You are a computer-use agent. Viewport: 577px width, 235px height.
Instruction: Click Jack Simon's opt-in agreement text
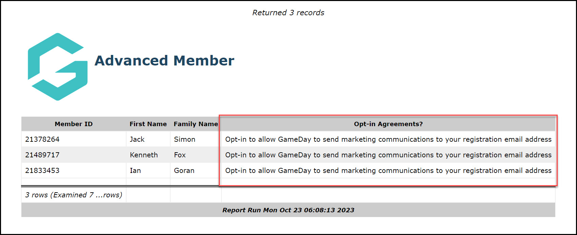[x=388, y=139]
